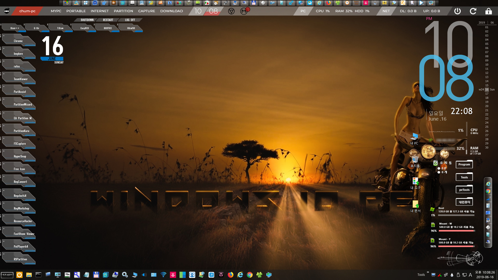Open Firefox icon in the top dock
This screenshot has width=498, height=280.
click(x=329, y=3)
